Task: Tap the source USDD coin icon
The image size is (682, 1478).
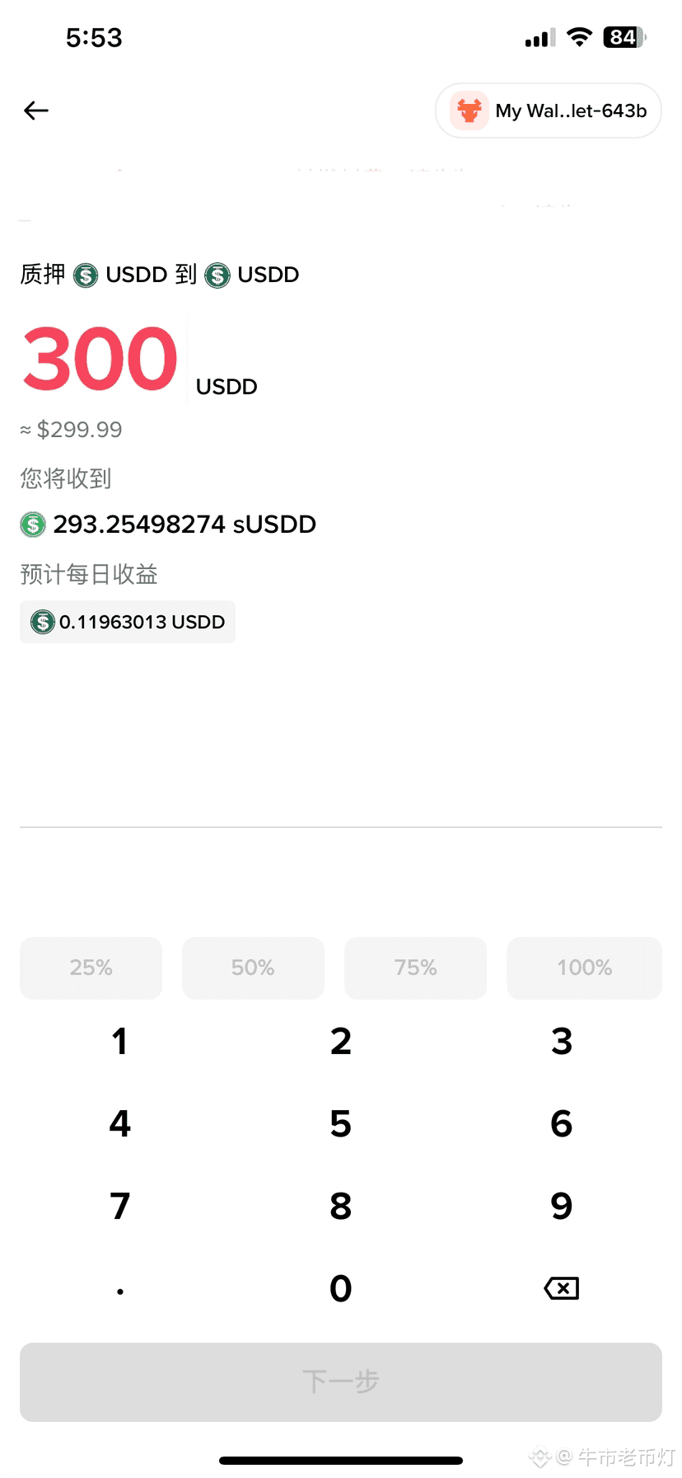Action: (86, 275)
